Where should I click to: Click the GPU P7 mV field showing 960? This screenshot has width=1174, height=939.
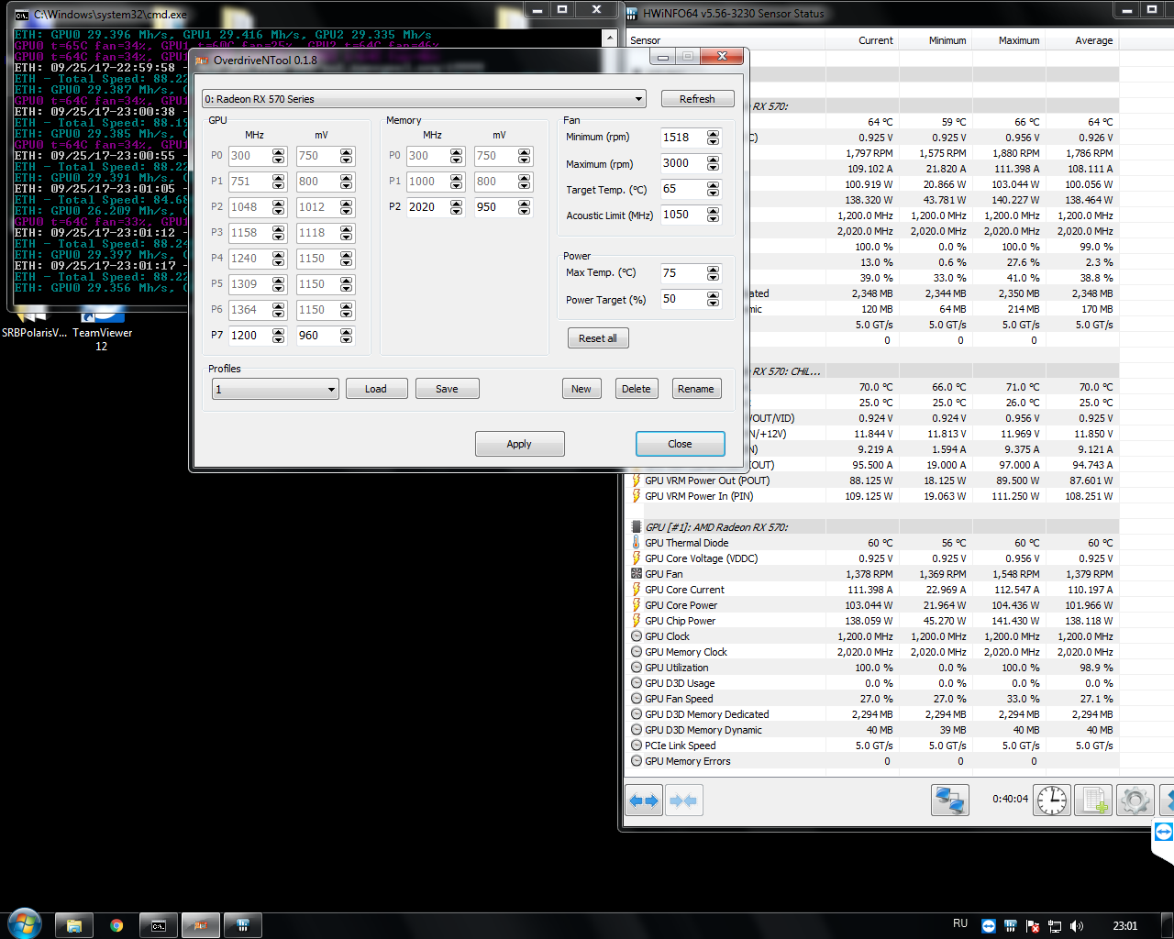317,336
